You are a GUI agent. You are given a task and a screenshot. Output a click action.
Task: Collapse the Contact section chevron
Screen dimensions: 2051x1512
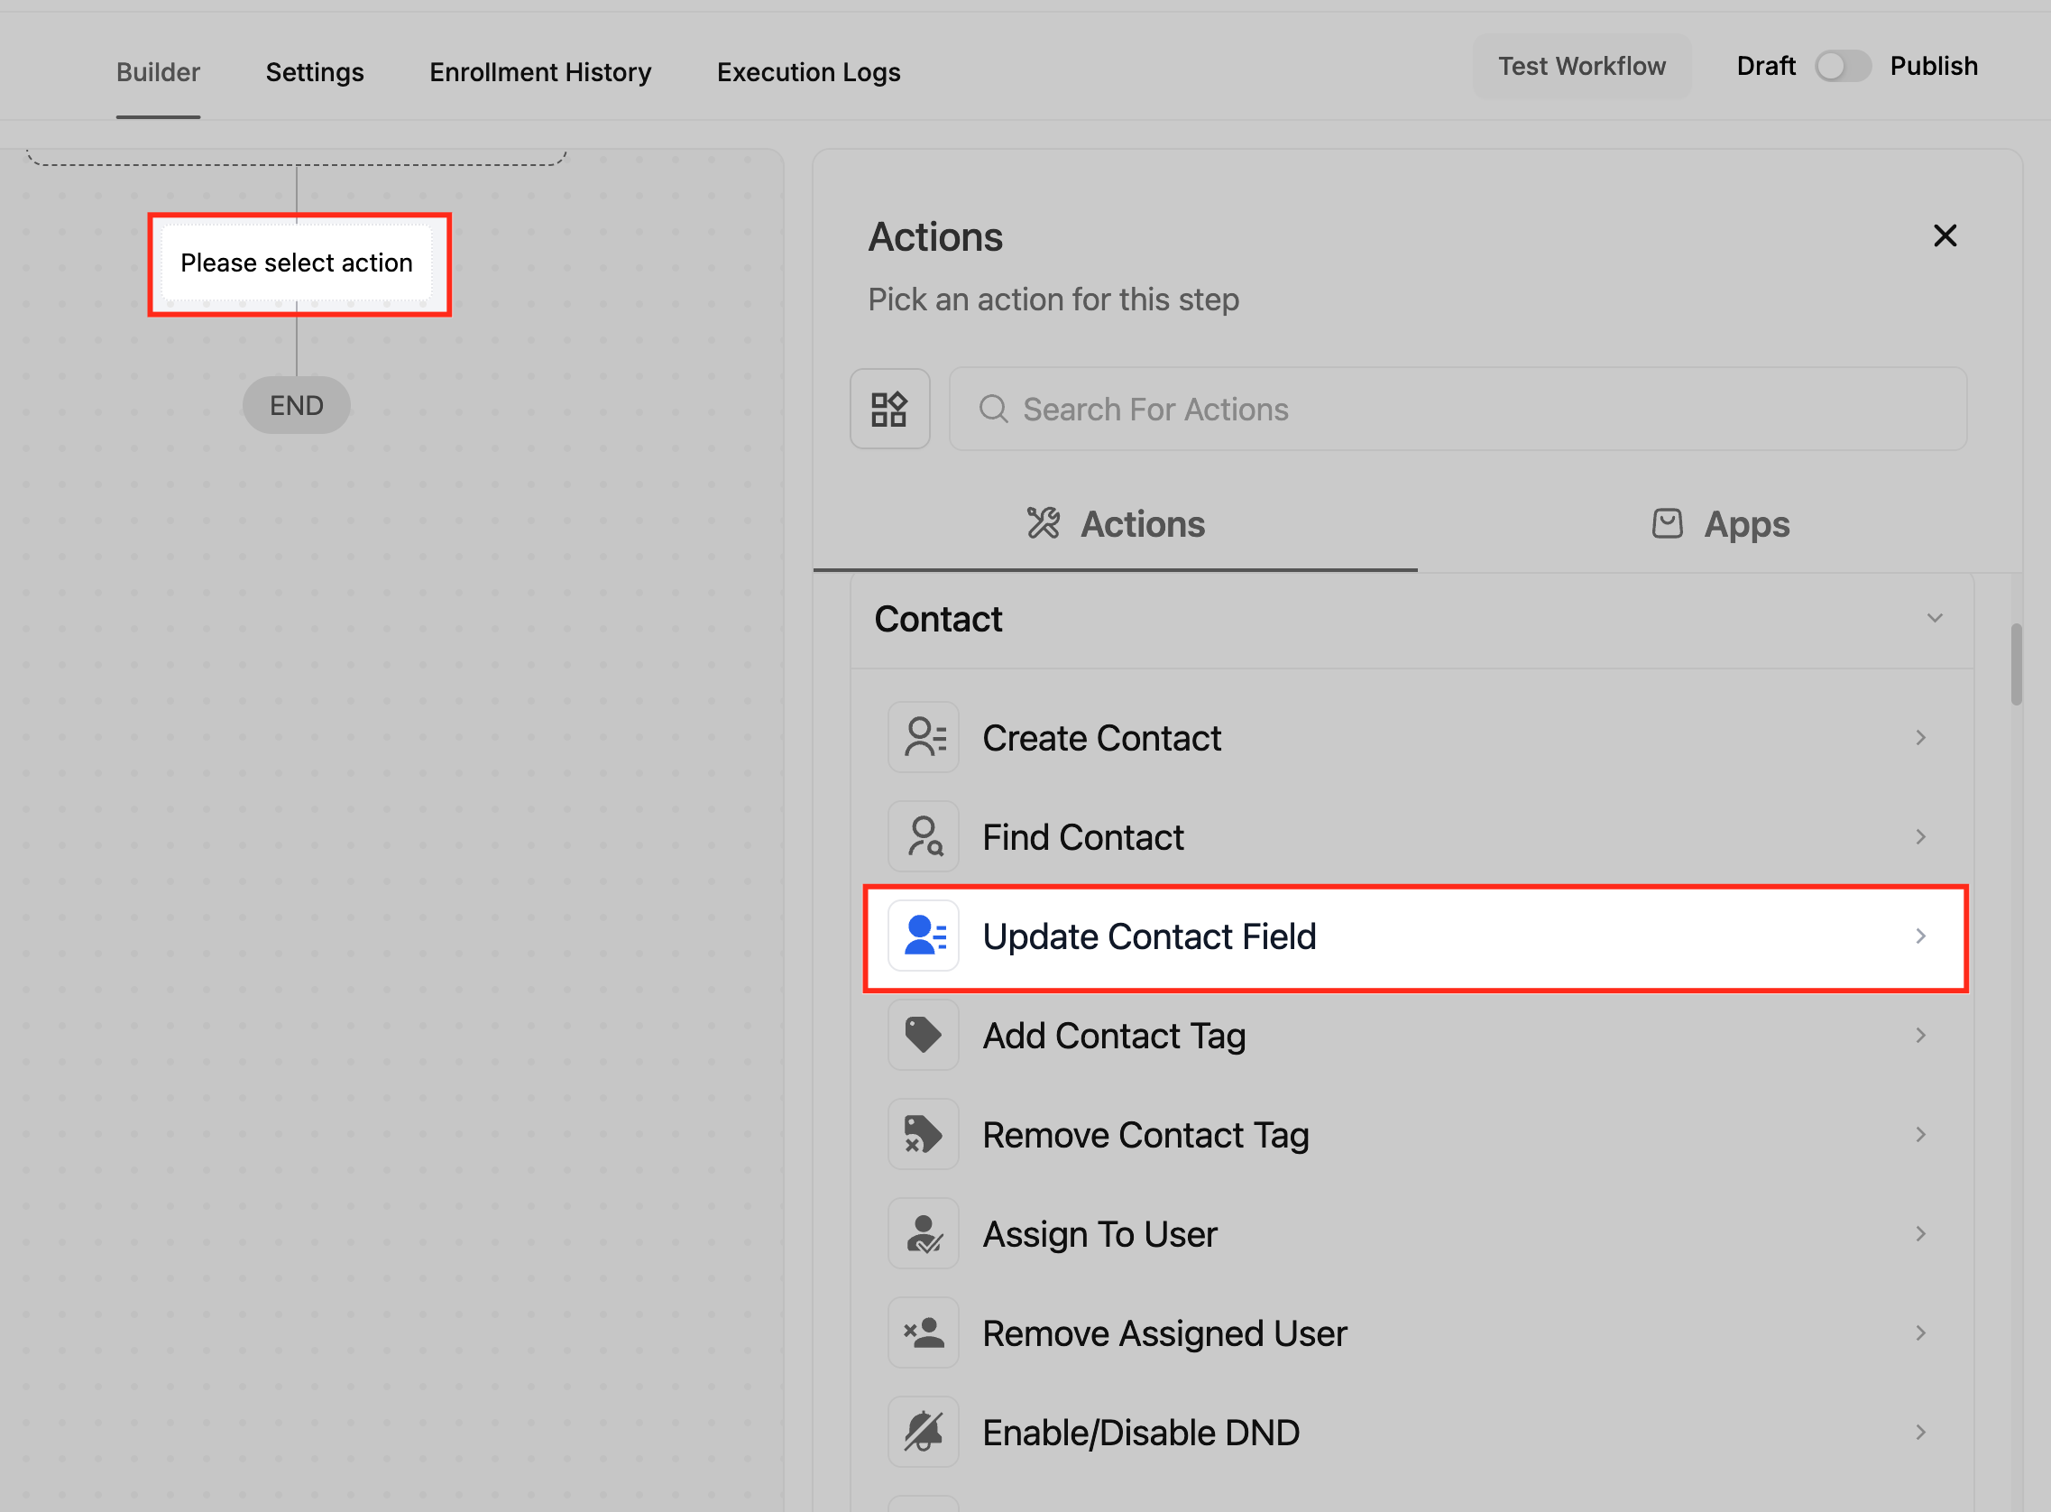(x=1934, y=619)
